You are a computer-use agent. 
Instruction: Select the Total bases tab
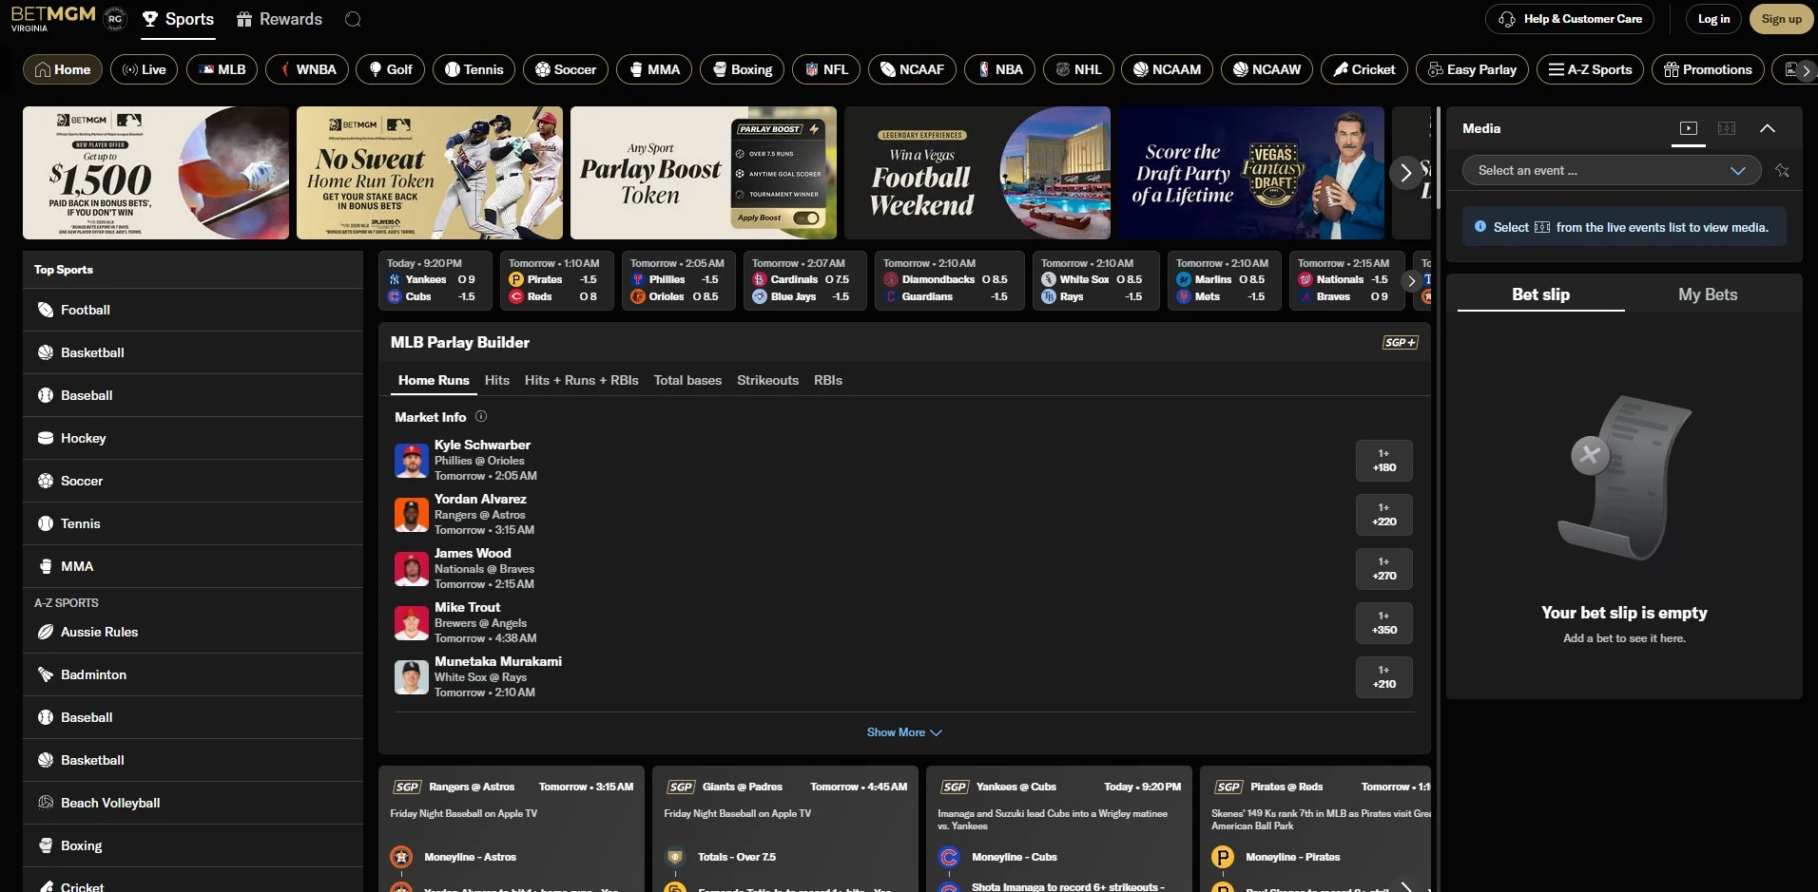[x=687, y=380]
